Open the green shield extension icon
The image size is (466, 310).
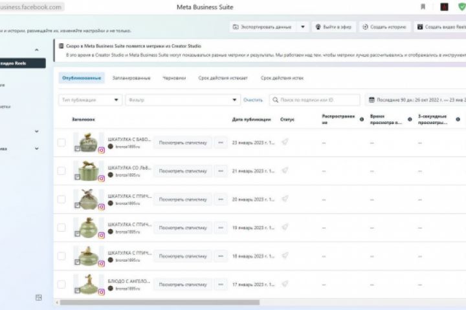tap(462, 6)
